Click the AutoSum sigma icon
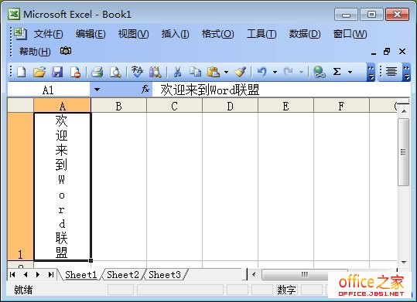 tap(337, 72)
